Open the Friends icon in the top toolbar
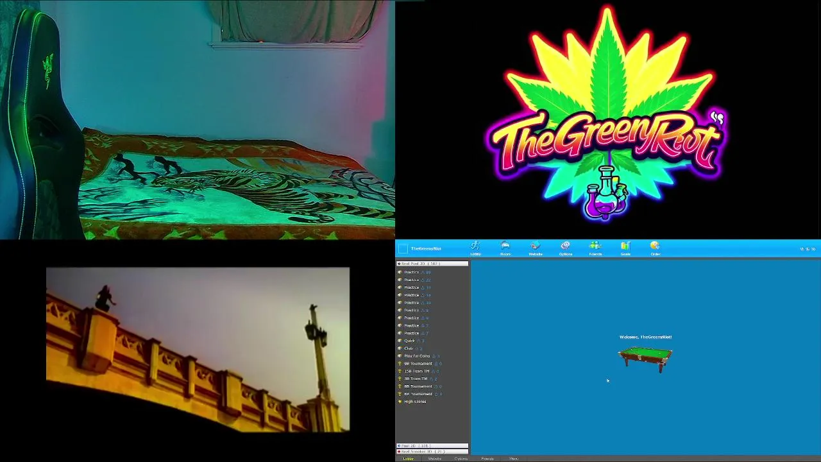The height and width of the screenshot is (462, 821). pos(595,248)
